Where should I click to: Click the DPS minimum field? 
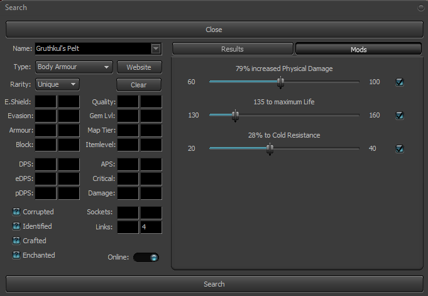[x=46, y=165]
